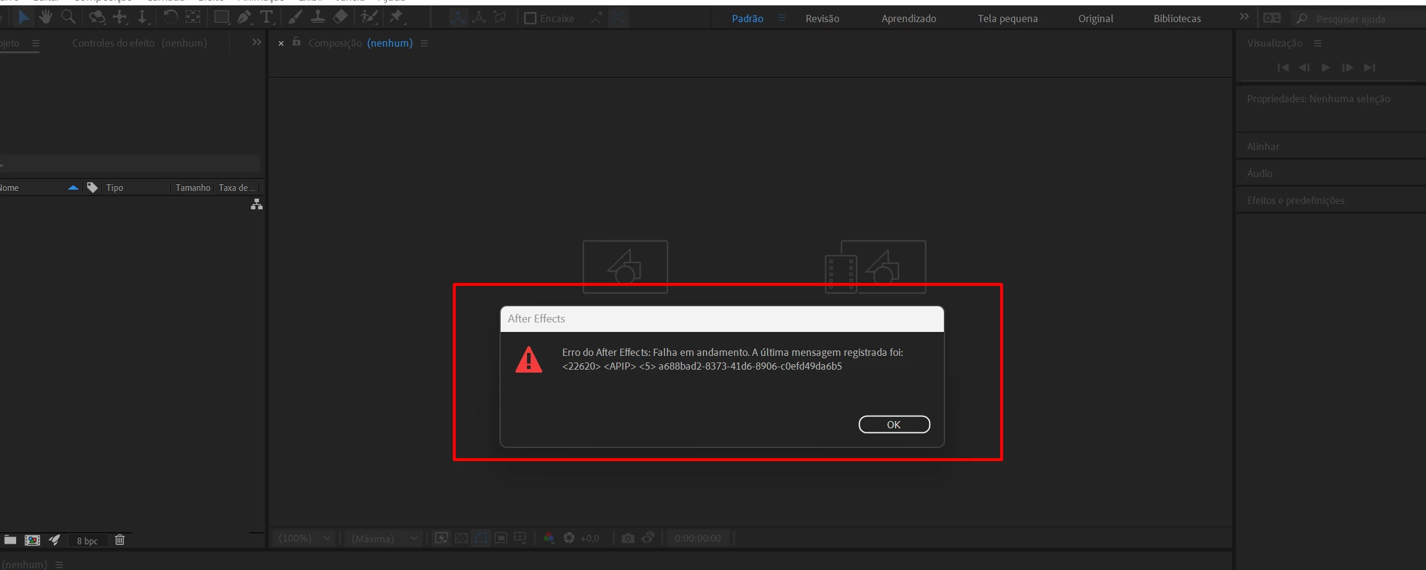
Task: Toggle mask and shape path visibility
Action: coord(481,538)
